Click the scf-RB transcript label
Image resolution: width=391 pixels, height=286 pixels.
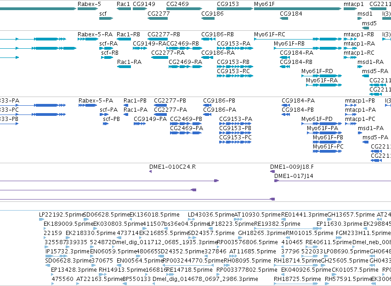110,53
